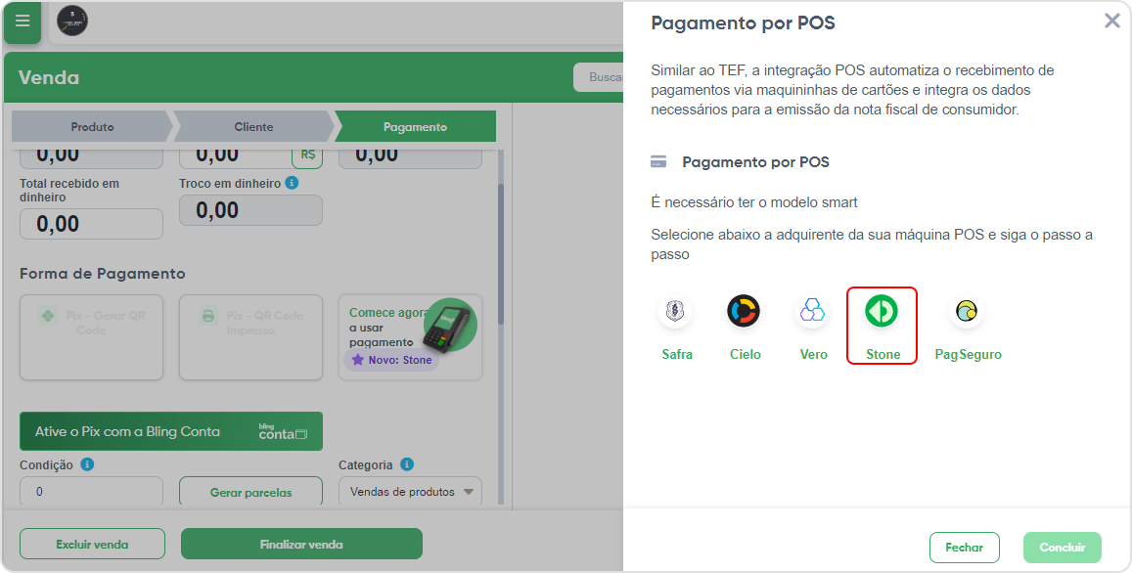Open the Novo: Stone payment card
Screen dimensions: 1132x573
(x=410, y=337)
